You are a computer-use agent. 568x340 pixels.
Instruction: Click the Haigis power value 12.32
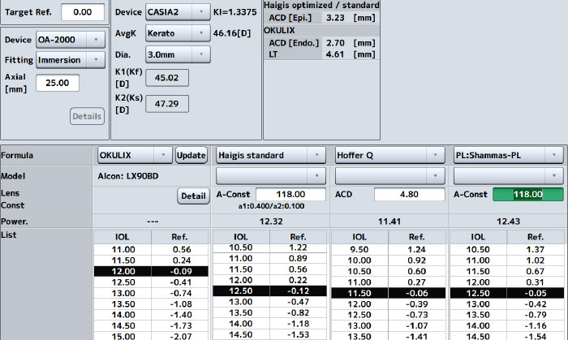tap(271, 222)
